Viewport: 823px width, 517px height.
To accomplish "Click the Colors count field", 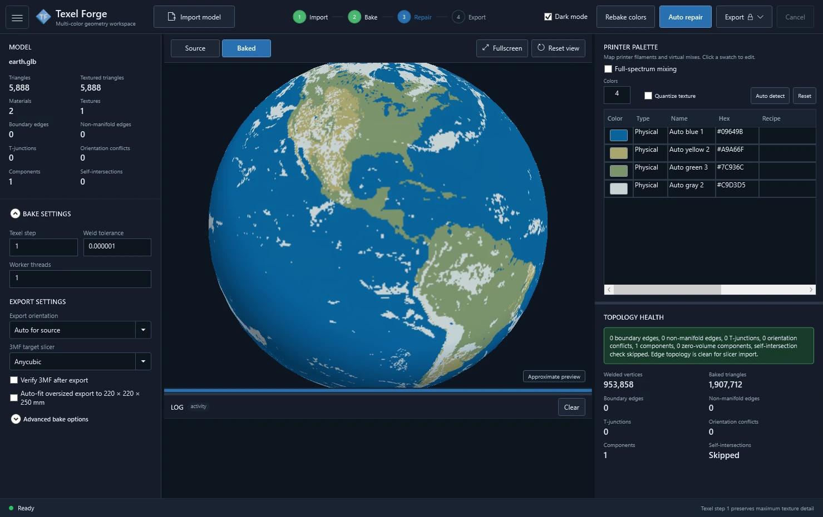I will [x=617, y=95].
